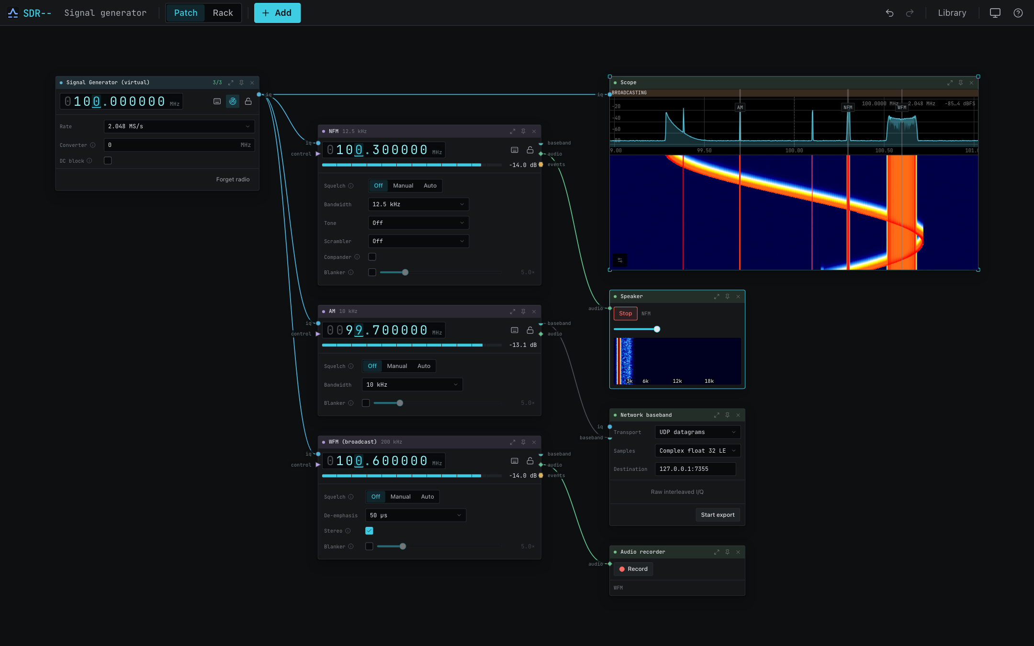This screenshot has height=646, width=1034.
Task: Set AM squelch to Auto
Action: coord(424,366)
